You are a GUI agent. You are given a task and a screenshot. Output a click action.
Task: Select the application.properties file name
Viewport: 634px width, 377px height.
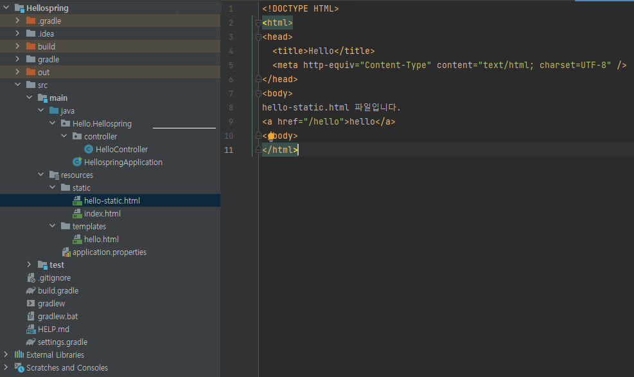tap(110, 252)
